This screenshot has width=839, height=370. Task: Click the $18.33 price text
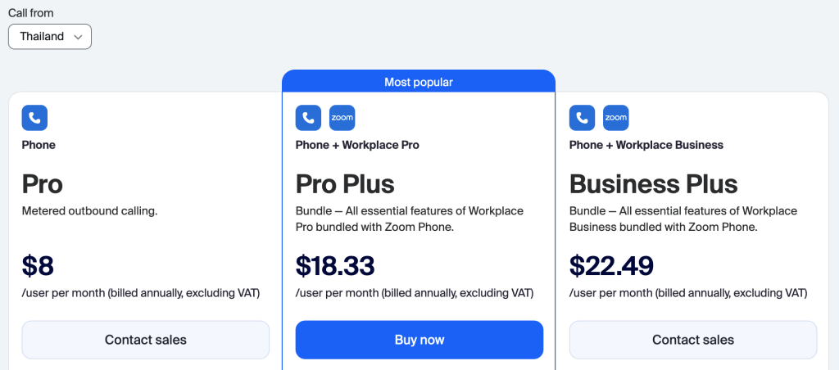tap(335, 266)
